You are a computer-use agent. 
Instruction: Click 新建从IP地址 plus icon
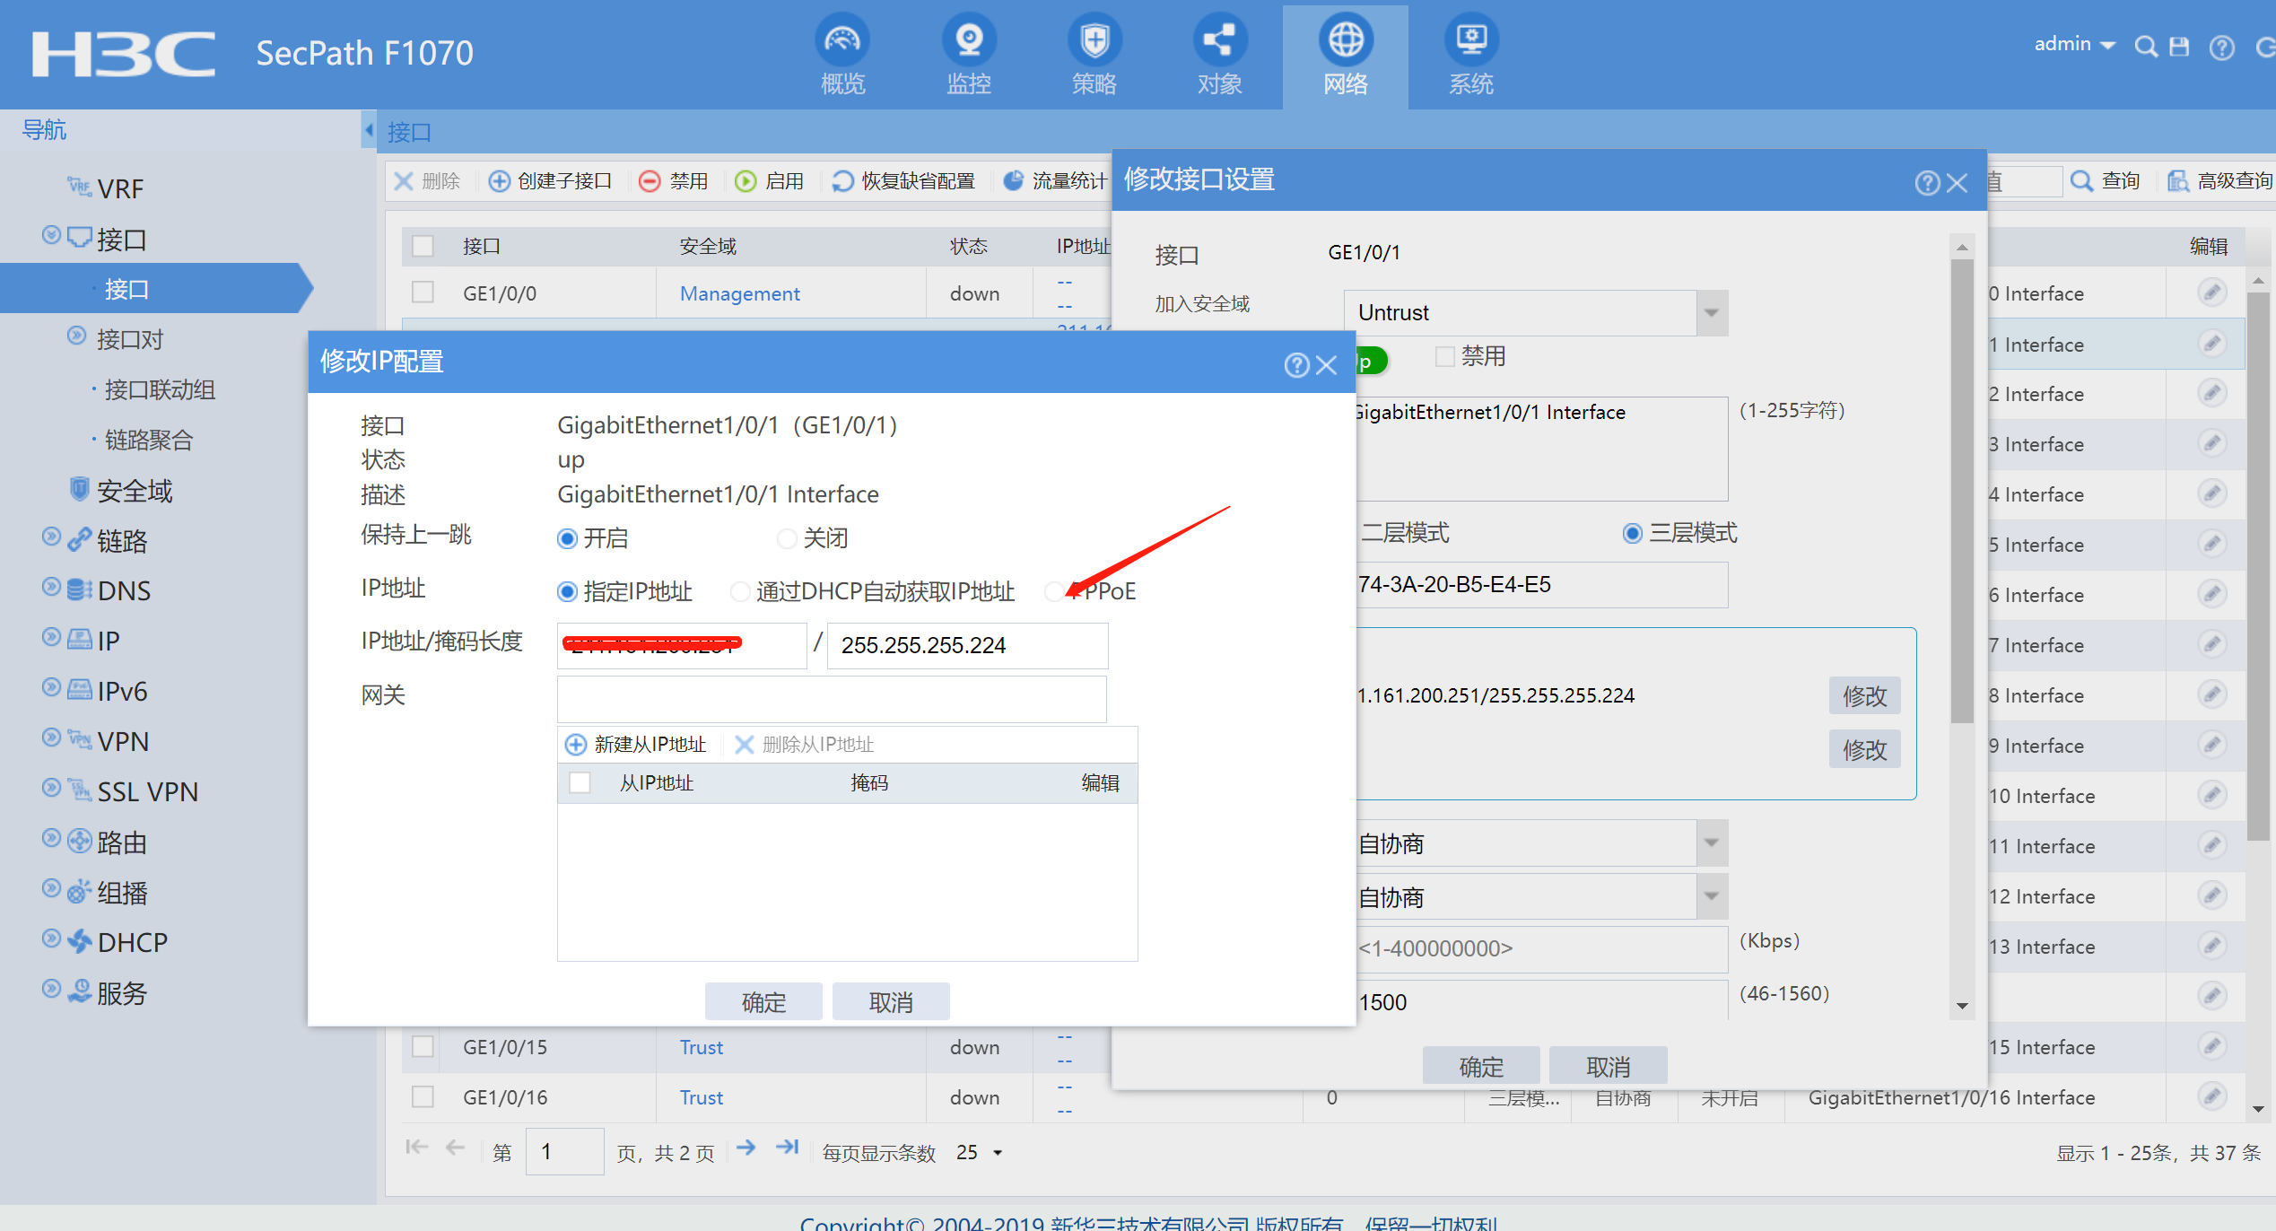(576, 745)
